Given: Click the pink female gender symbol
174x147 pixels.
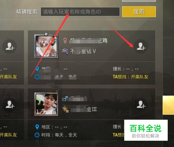Looking at the screenshot, I should tap(65, 41).
